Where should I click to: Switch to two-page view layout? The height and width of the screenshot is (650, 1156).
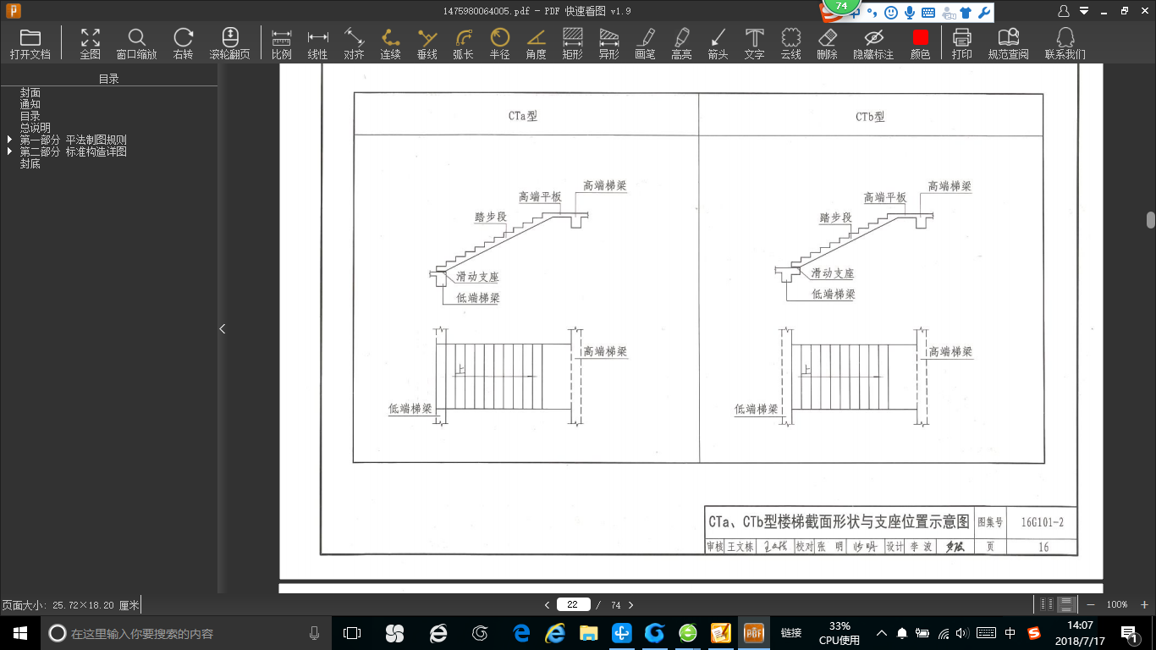(x=1047, y=604)
